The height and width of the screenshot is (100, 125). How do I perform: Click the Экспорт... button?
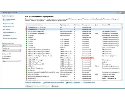(55, 86)
